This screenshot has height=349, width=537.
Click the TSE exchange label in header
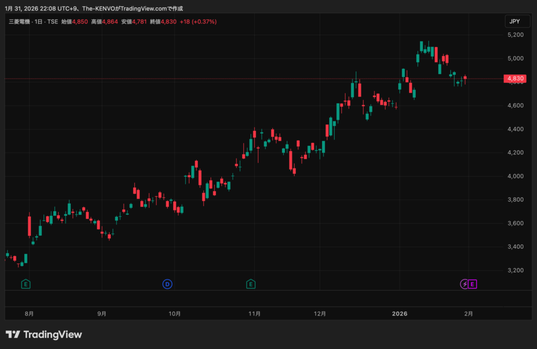pos(52,22)
